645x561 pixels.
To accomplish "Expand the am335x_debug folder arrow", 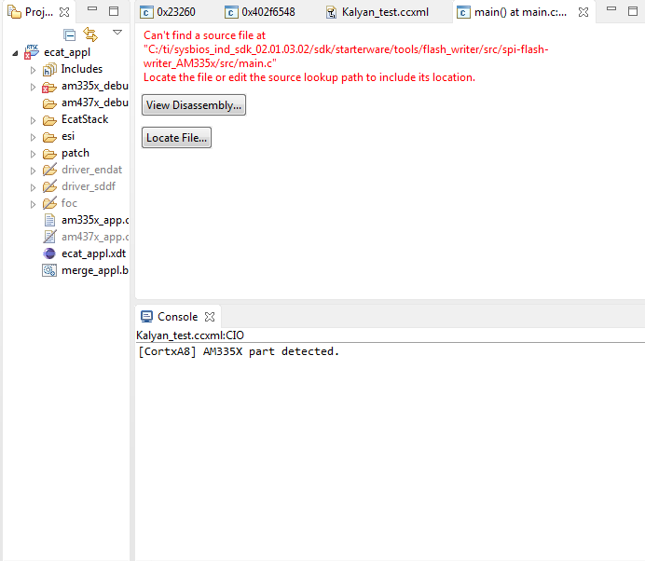I will click(x=33, y=87).
